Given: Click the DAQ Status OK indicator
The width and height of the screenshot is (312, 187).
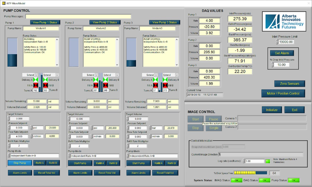Looking at the screenshot, I should (x=265, y=180).
